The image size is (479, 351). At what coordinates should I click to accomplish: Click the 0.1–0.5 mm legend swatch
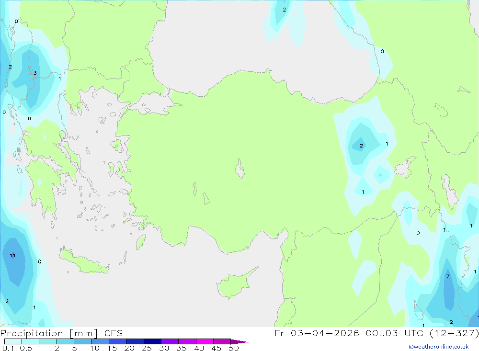tap(13, 341)
